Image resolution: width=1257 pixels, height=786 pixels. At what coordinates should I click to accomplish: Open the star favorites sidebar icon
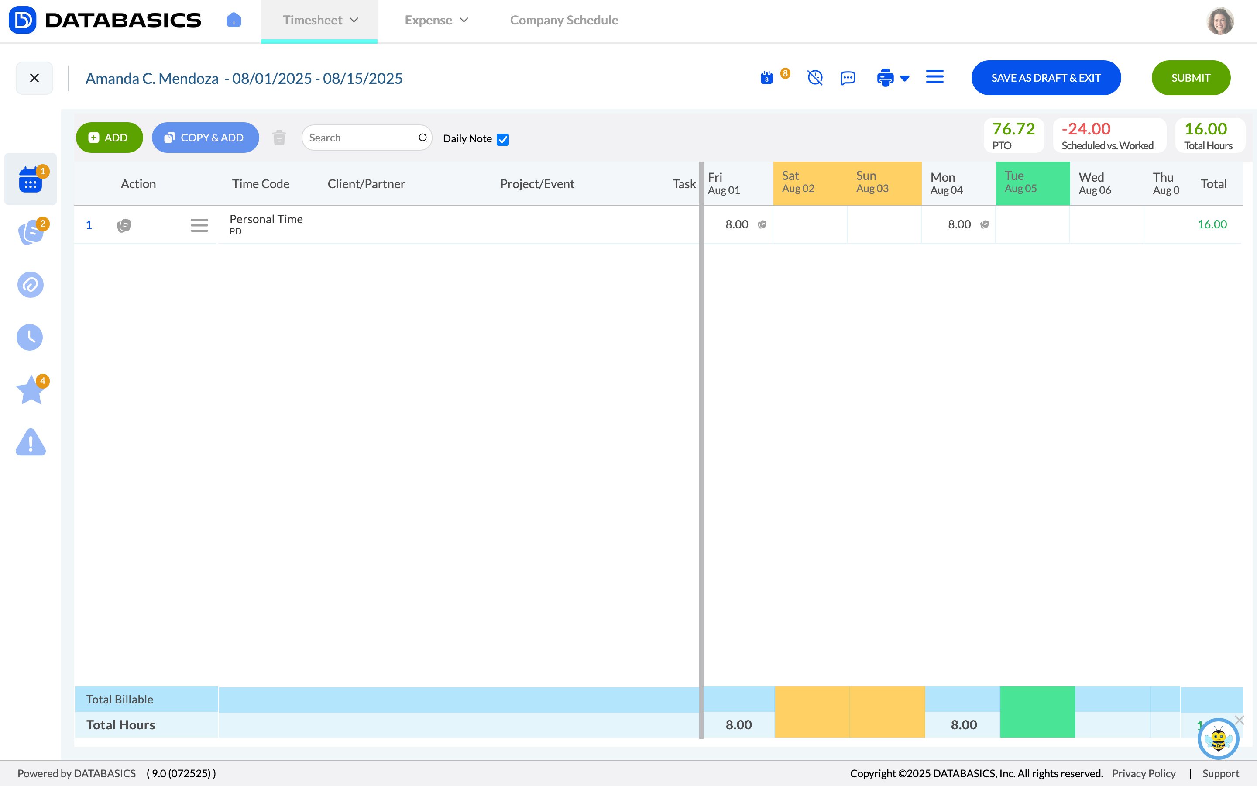[x=31, y=390]
